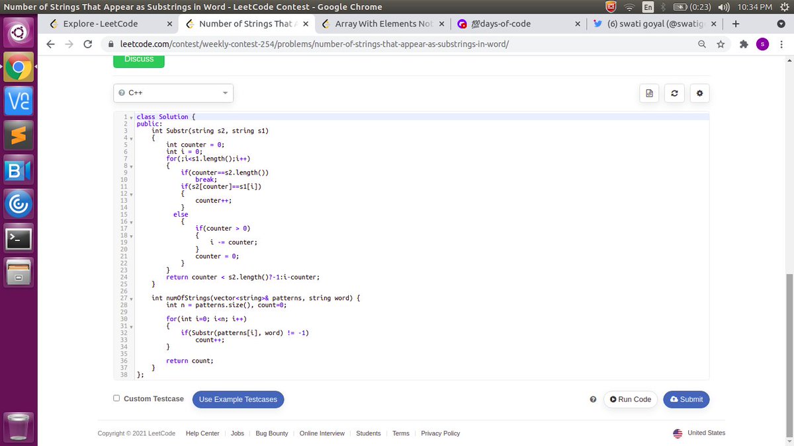Reload the LeetCode page
Screen dimensions: 794x446
point(87,44)
